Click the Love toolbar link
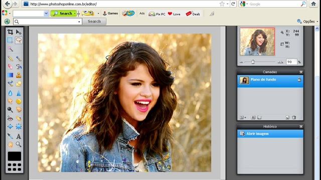 (174, 14)
